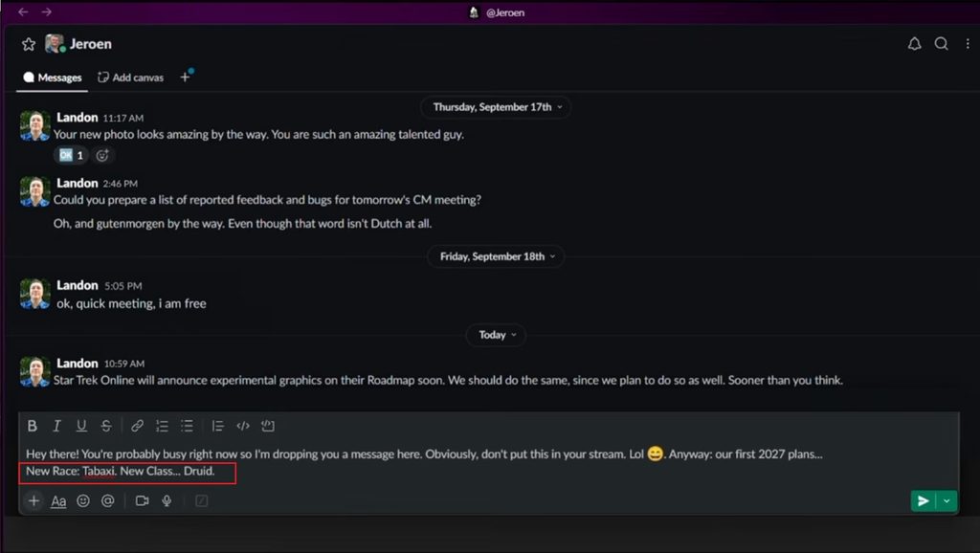The image size is (980, 553).
Task: Go forward with the right arrow
Action: [47, 11]
